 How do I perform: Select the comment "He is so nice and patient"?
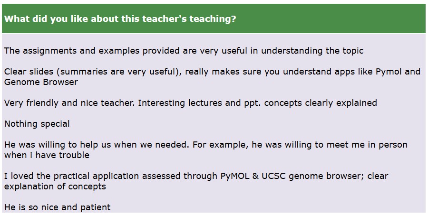(x=57, y=207)
